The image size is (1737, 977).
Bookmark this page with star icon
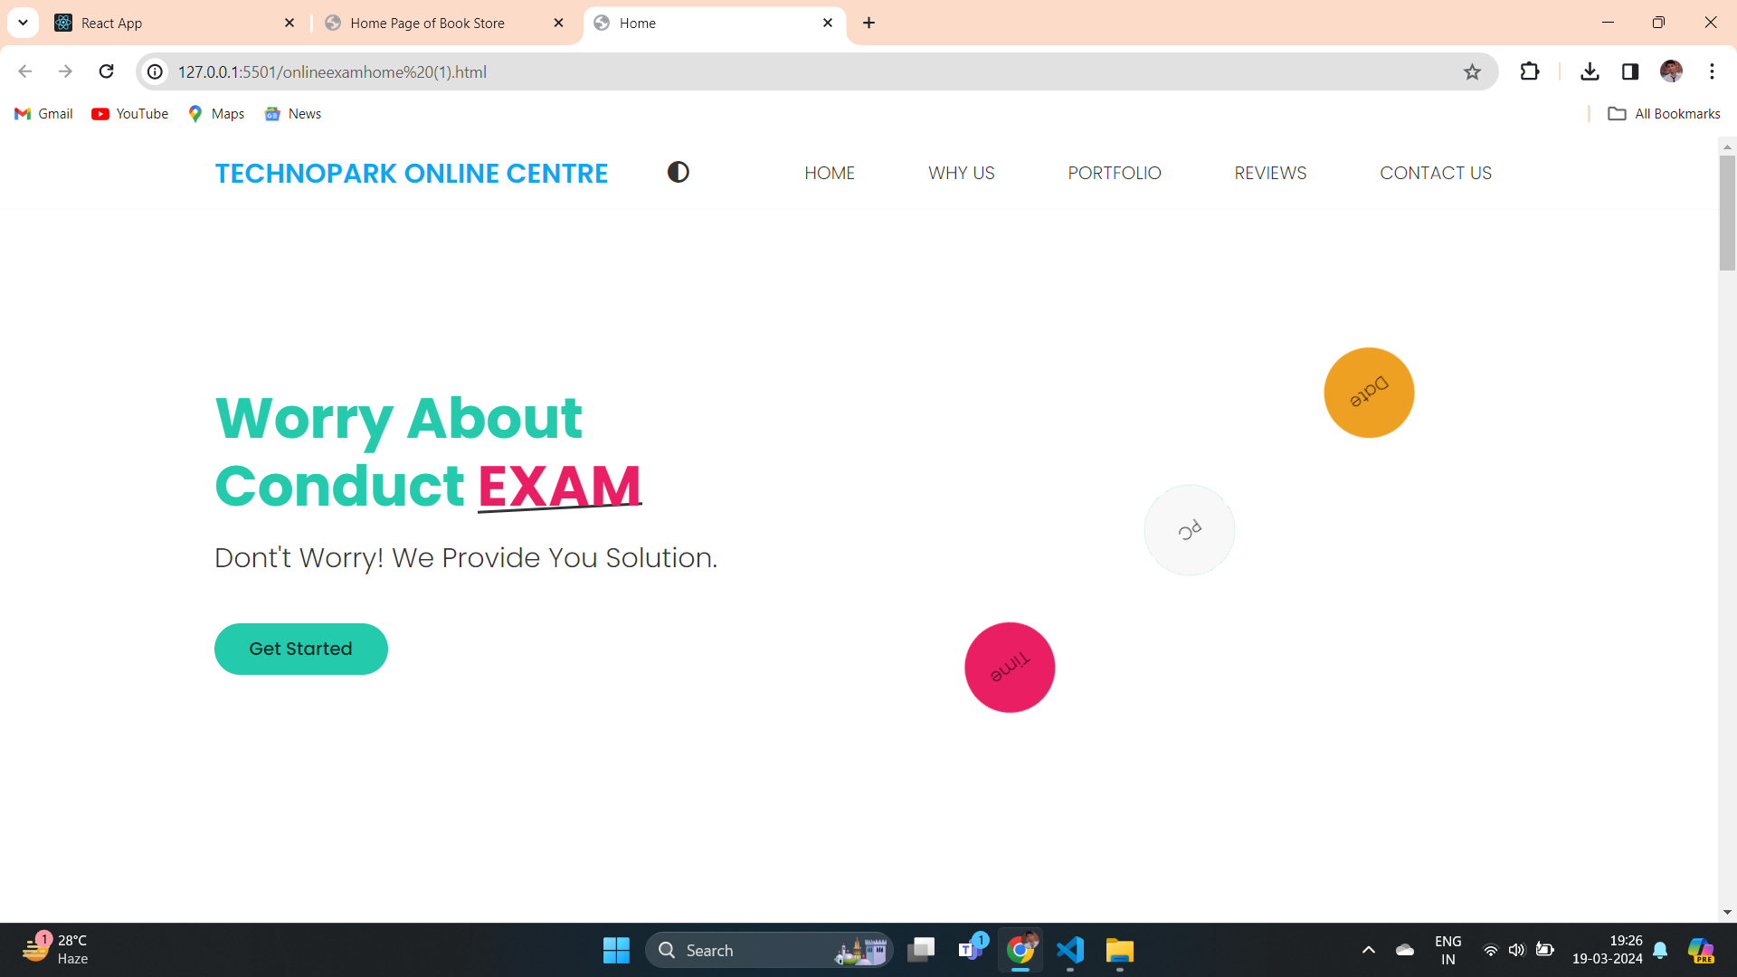1472,72
